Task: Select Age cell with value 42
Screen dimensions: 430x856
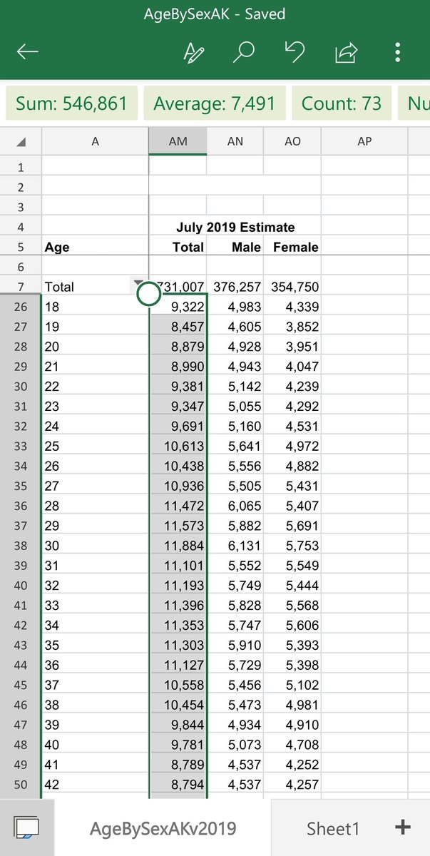Action: 95,785
